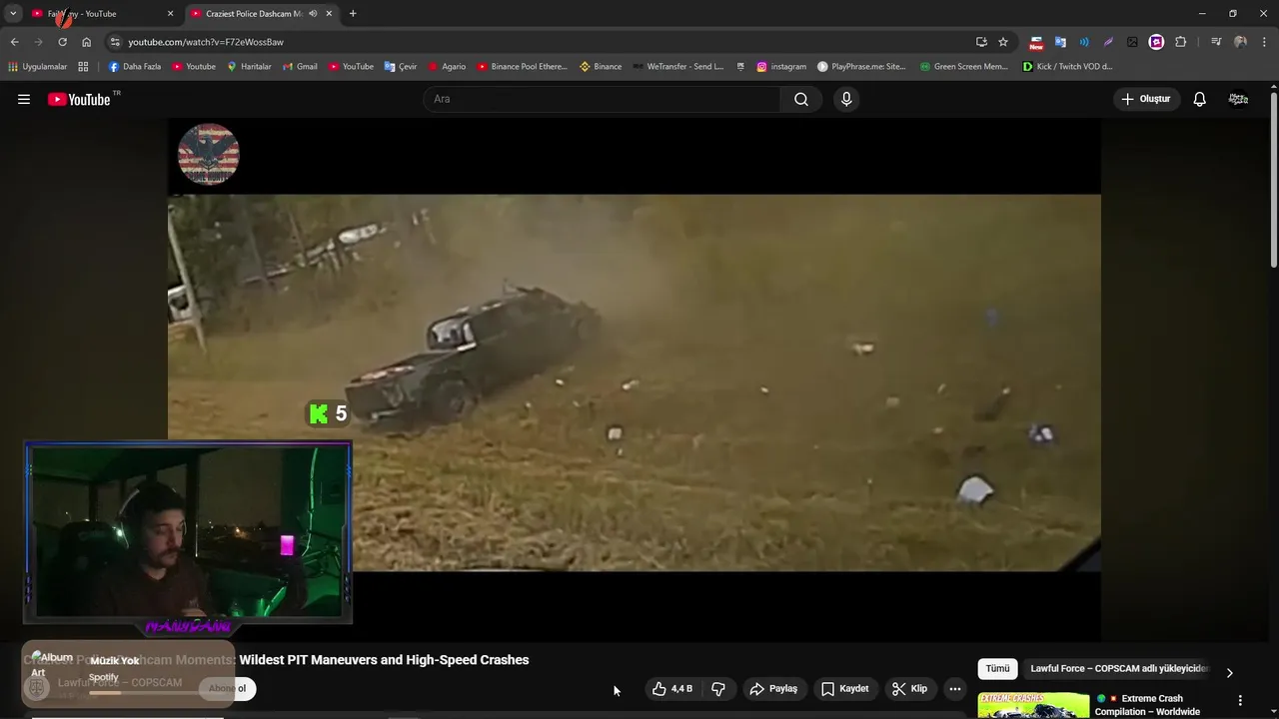1279x719 pixels.
Task: Open the Extreme Crash Compilation thumbnail
Action: click(x=1033, y=705)
